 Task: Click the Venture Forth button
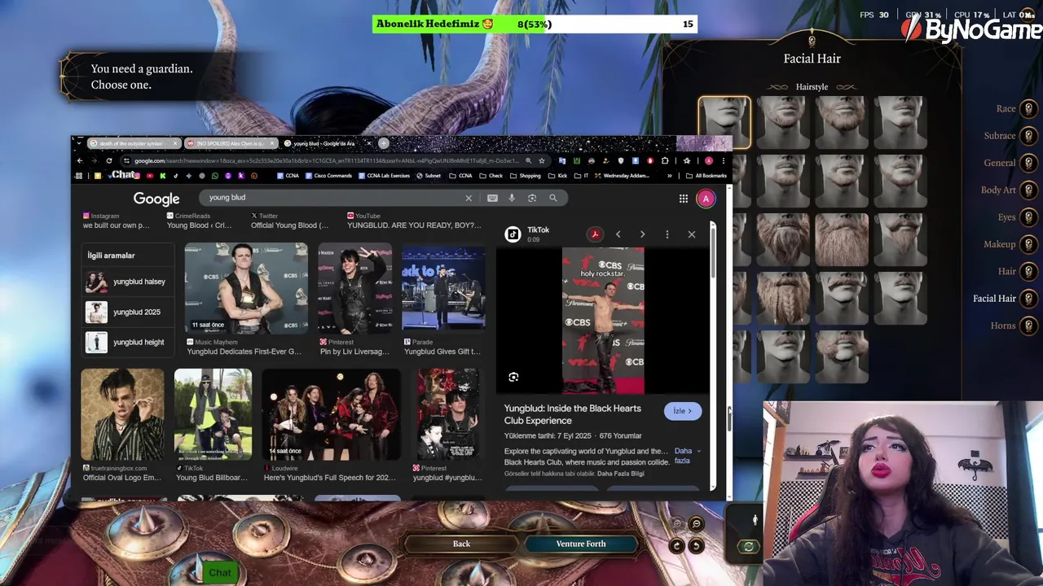click(x=581, y=544)
